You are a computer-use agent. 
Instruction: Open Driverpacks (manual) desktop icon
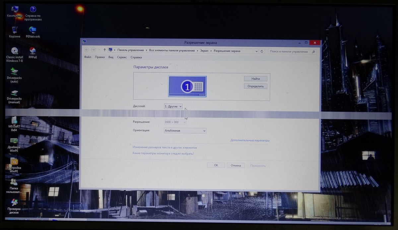click(x=14, y=93)
